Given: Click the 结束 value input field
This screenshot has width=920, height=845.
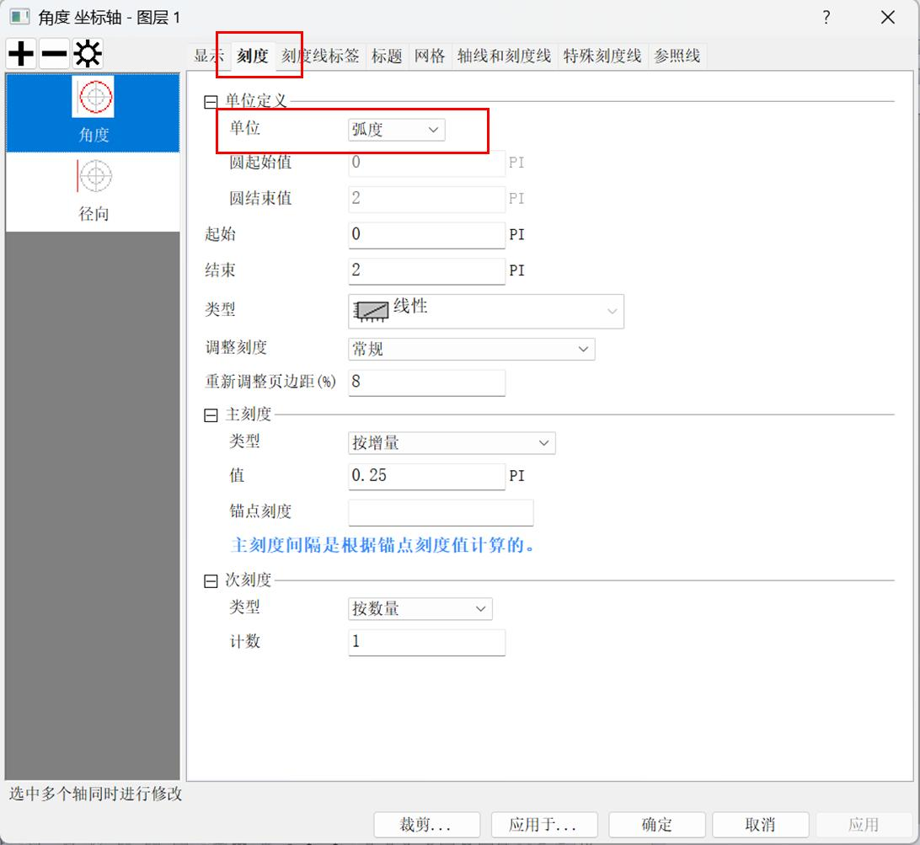Looking at the screenshot, I should pyautogui.click(x=426, y=270).
